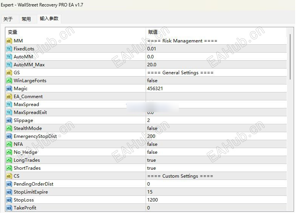Select the StealthMode variable name
The image size is (297, 214).
coord(28,128)
